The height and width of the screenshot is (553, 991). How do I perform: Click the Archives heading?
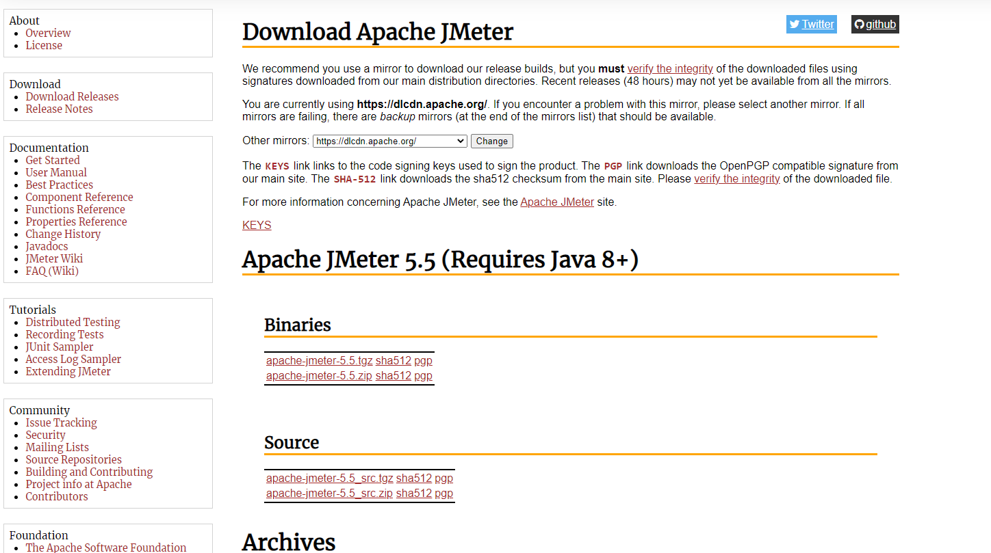[x=289, y=541]
